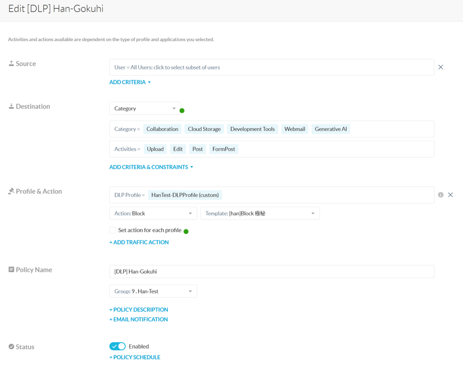The width and height of the screenshot is (463, 366).
Task: Click green dot beside Set action for each profile
Action: [x=186, y=232]
